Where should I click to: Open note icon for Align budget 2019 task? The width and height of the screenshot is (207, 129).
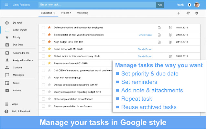(x=159, y=42)
